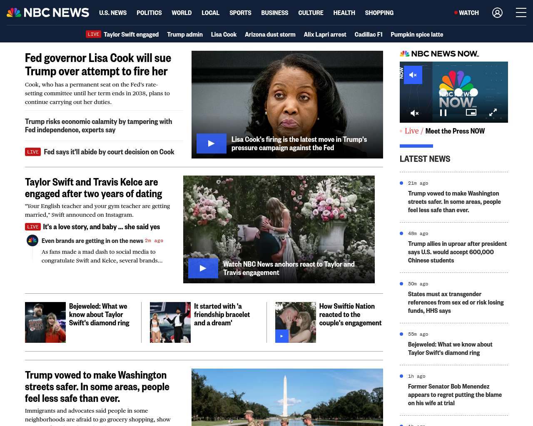Open the Lisa Cook trending topic

(224, 35)
